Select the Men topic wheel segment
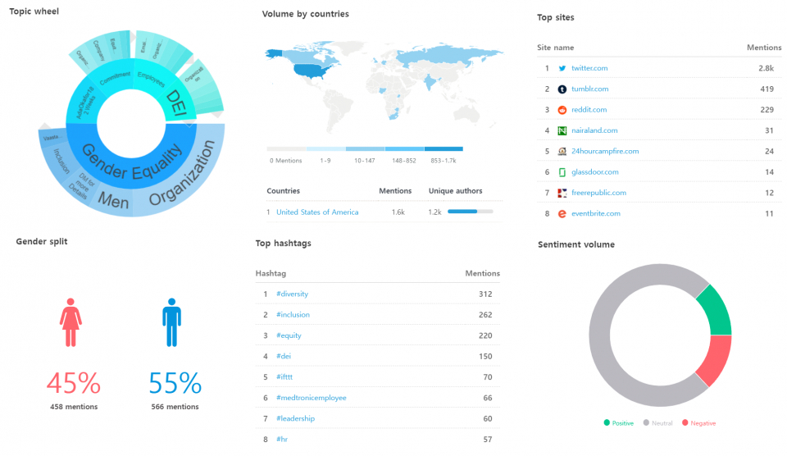Viewport: 787px width, 456px height. point(113,201)
